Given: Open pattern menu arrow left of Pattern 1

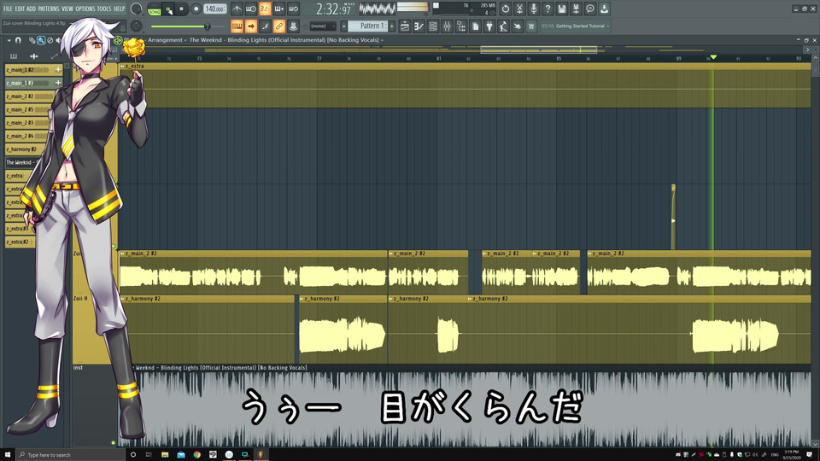Looking at the screenshot, I should [343, 26].
